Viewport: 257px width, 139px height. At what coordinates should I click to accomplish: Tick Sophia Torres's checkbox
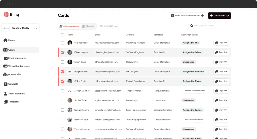(63, 100)
